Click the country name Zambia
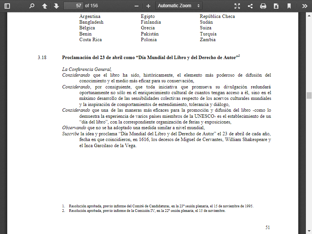The width and height of the screenshot is (312, 234). [x=207, y=40]
